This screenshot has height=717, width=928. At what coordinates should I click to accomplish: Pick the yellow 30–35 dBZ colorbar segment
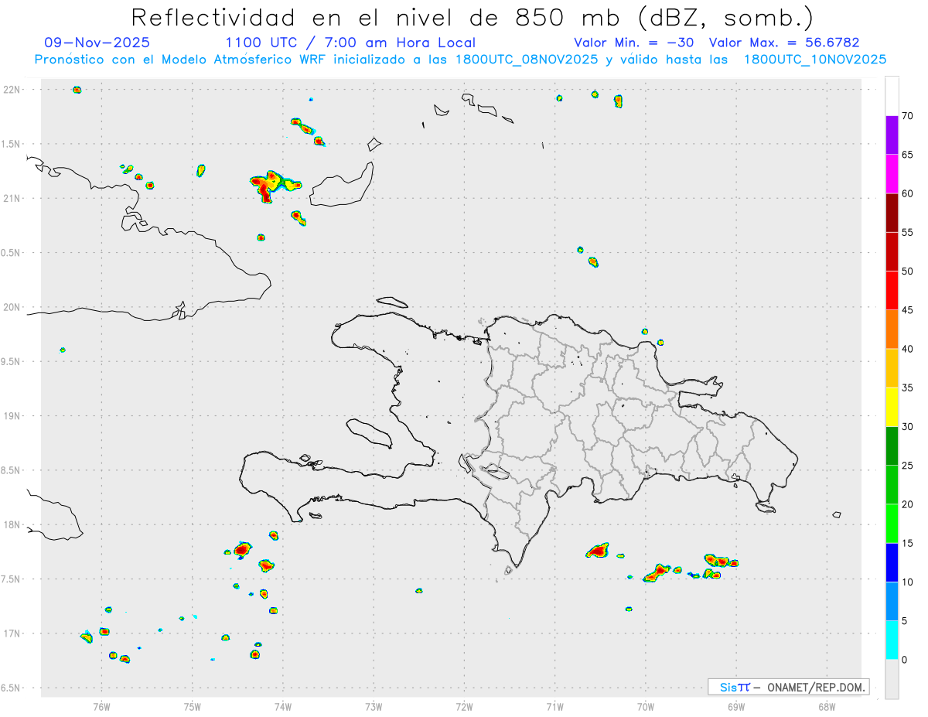[892, 407]
